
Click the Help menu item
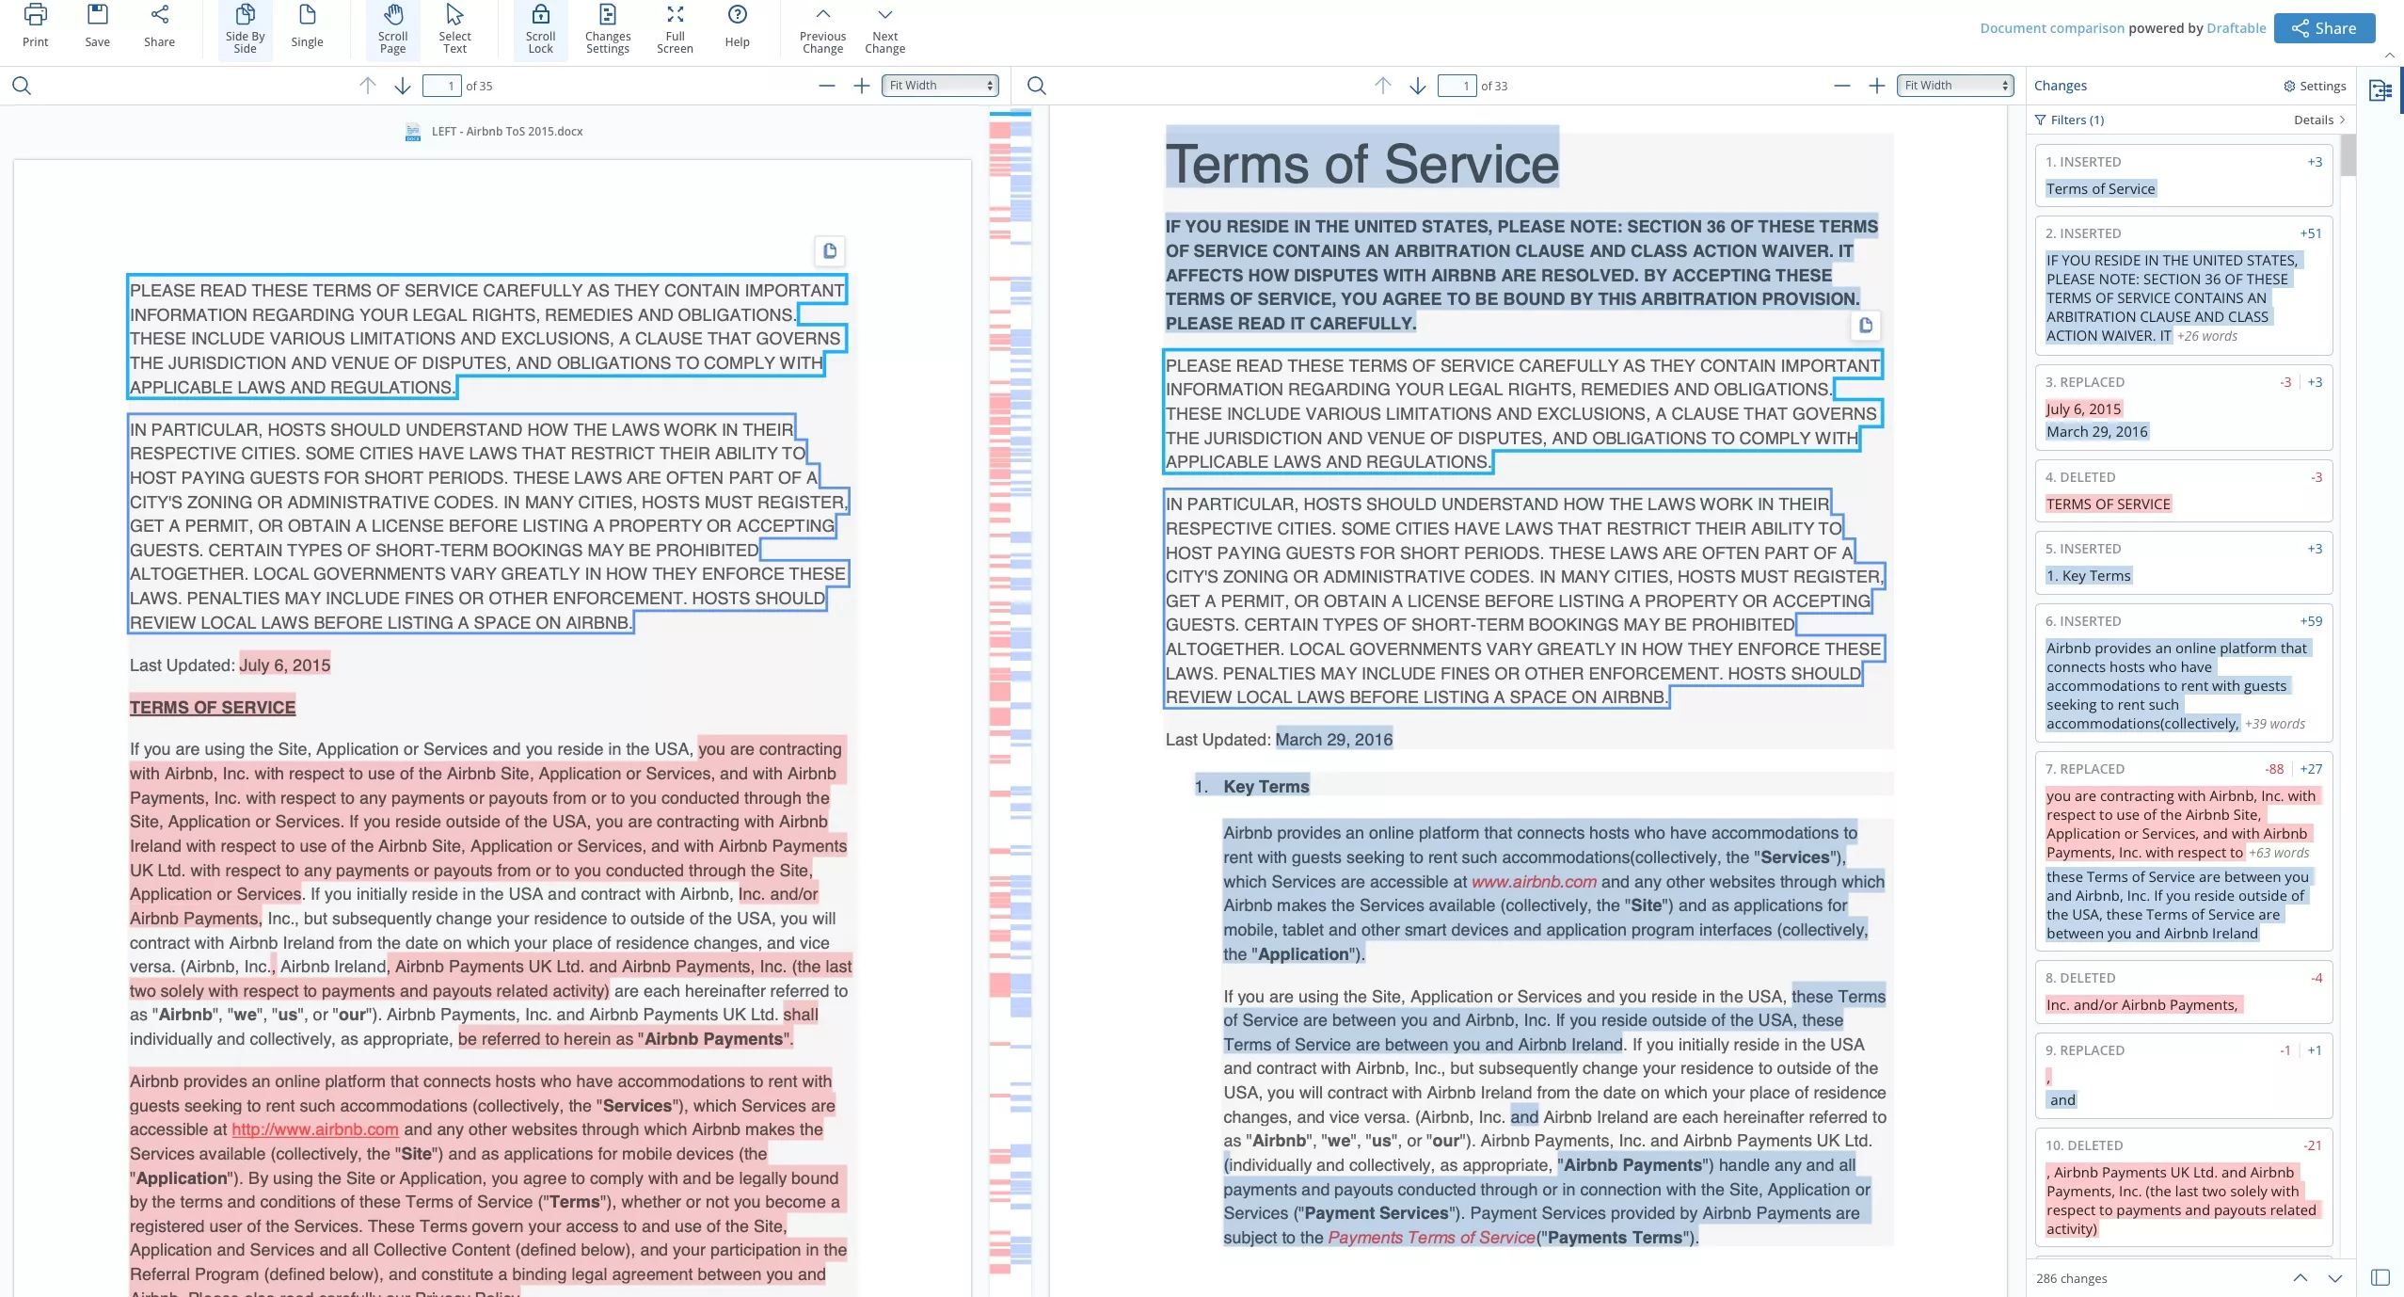coord(738,27)
